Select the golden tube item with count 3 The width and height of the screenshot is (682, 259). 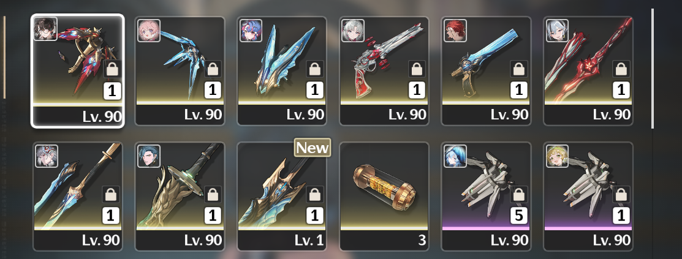coord(384,197)
